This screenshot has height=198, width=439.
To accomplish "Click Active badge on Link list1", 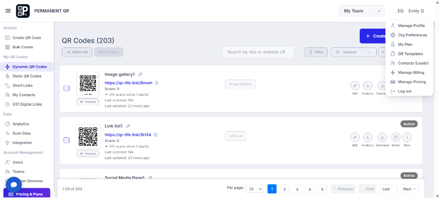I will [409, 124].
